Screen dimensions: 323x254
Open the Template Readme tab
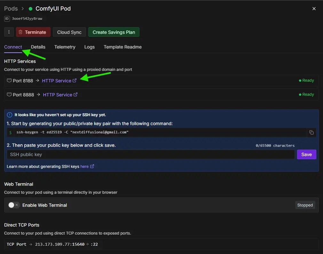(x=122, y=47)
